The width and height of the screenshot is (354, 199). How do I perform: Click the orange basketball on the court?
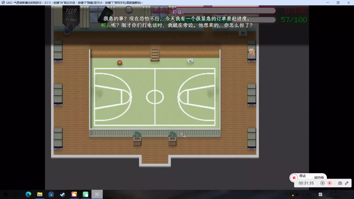click(119, 63)
